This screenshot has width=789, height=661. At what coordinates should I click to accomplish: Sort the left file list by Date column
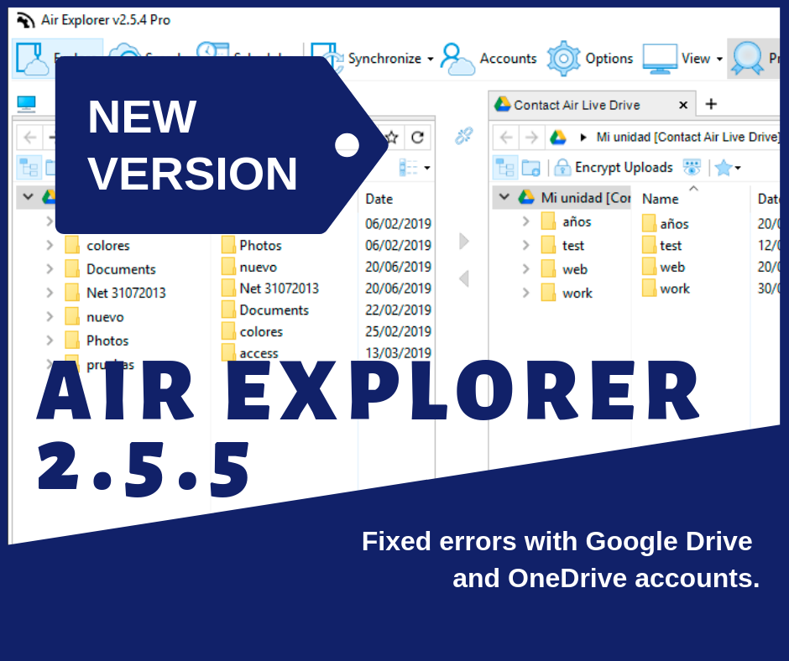coord(379,199)
